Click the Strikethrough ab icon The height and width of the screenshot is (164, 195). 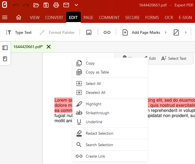click(79, 113)
